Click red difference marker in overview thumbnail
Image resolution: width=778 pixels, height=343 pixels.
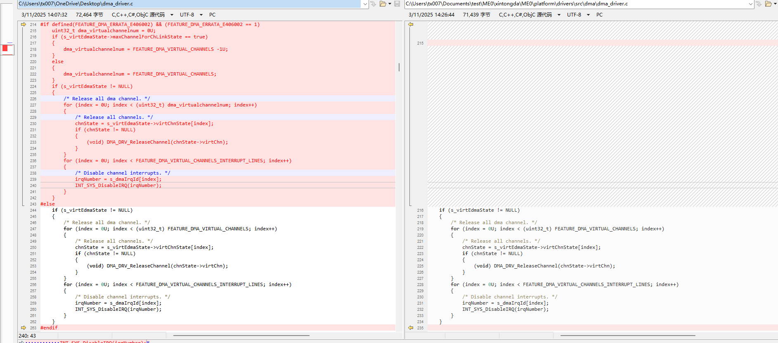pos(5,48)
